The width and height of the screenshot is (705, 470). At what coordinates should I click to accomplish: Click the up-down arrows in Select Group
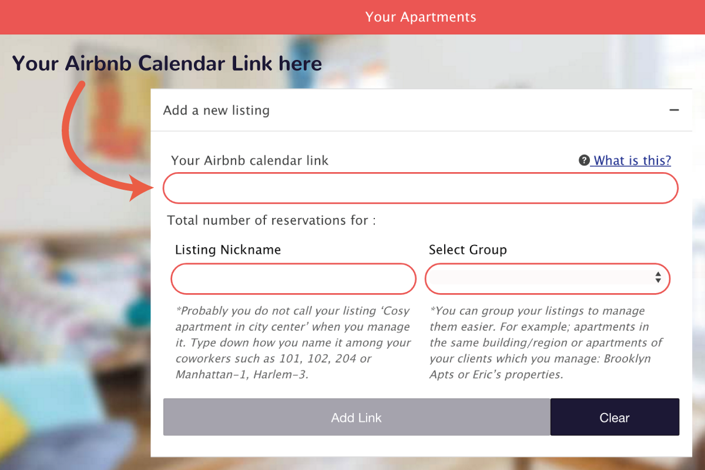(x=658, y=278)
